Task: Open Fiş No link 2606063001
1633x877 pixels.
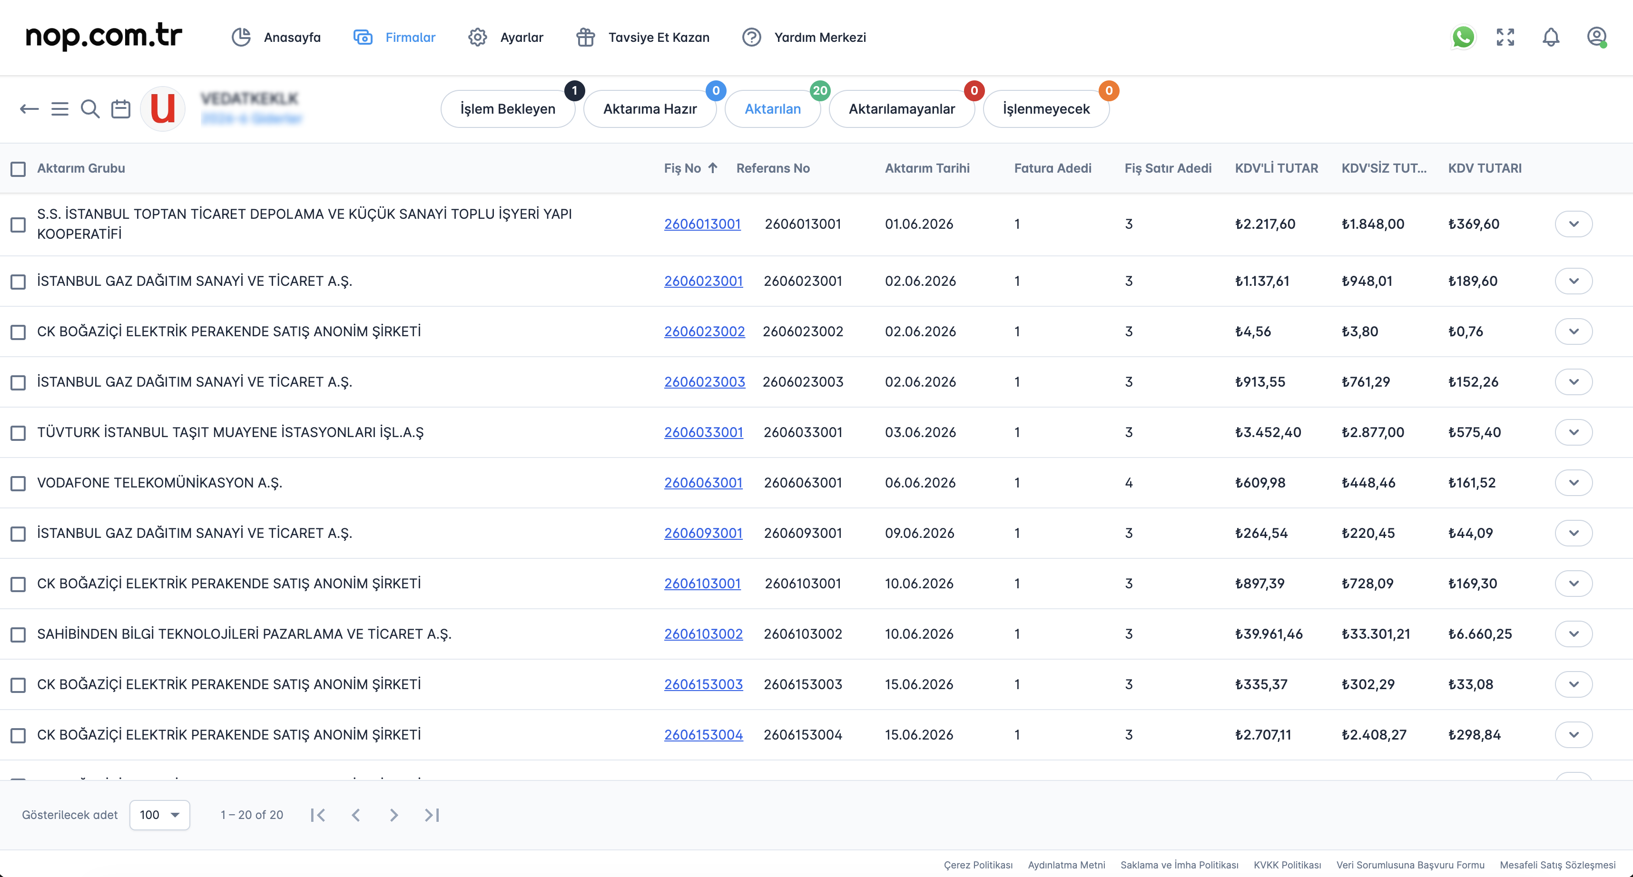Action: (x=703, y=483)
